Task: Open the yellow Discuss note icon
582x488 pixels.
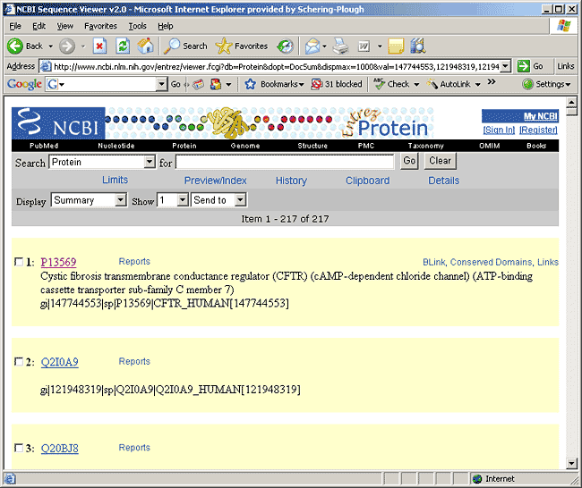Action: click(x=396, y=46)
